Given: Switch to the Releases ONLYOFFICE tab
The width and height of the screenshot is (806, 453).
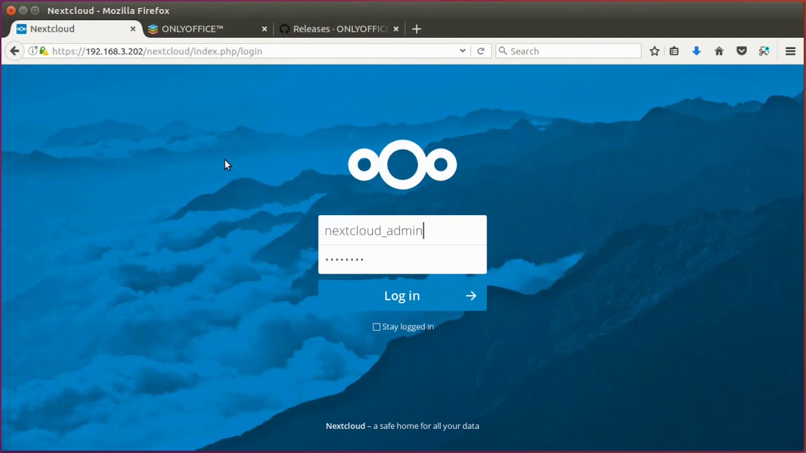Looking at the screenshot, I should pos(339,29).
